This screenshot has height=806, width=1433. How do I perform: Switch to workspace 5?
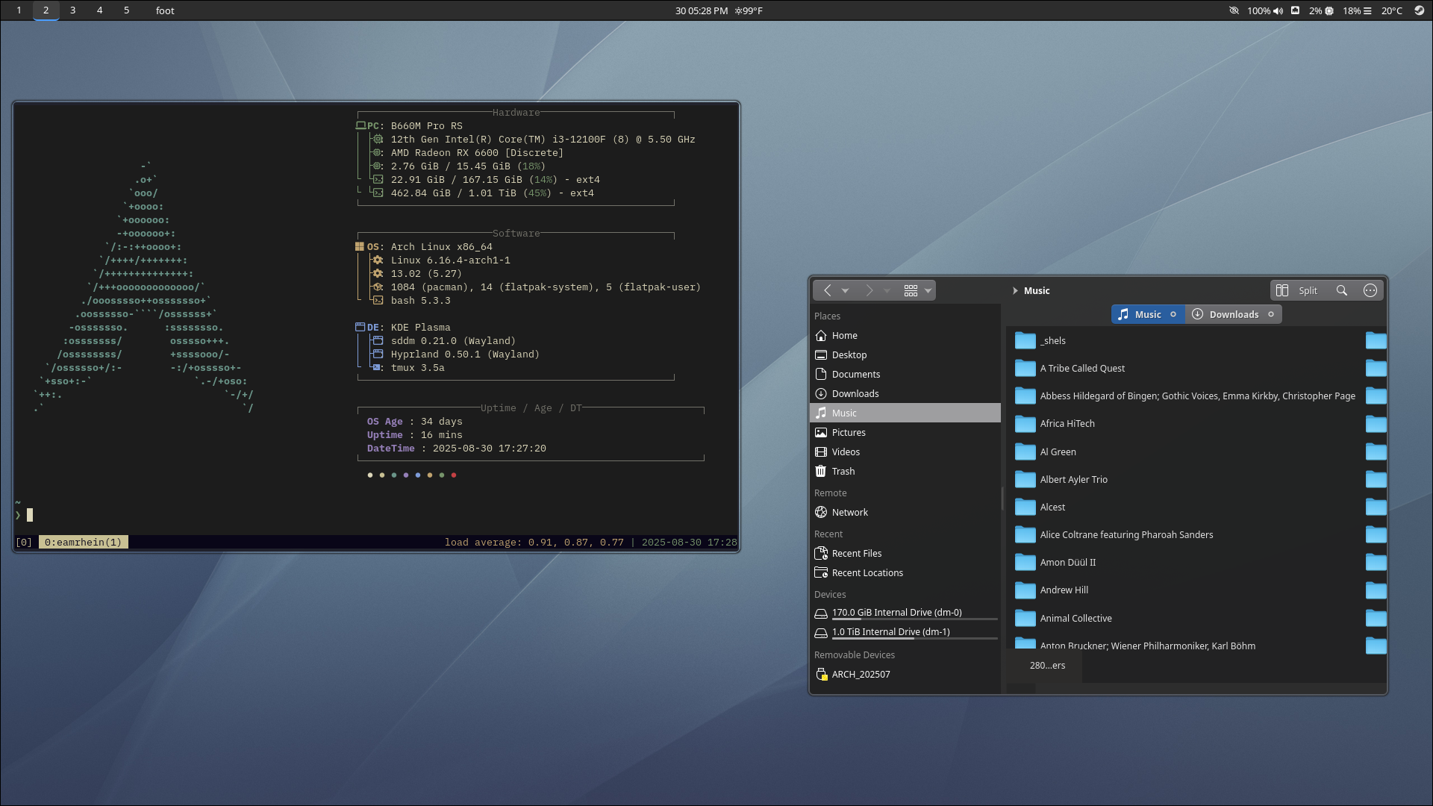pos(126,10)
